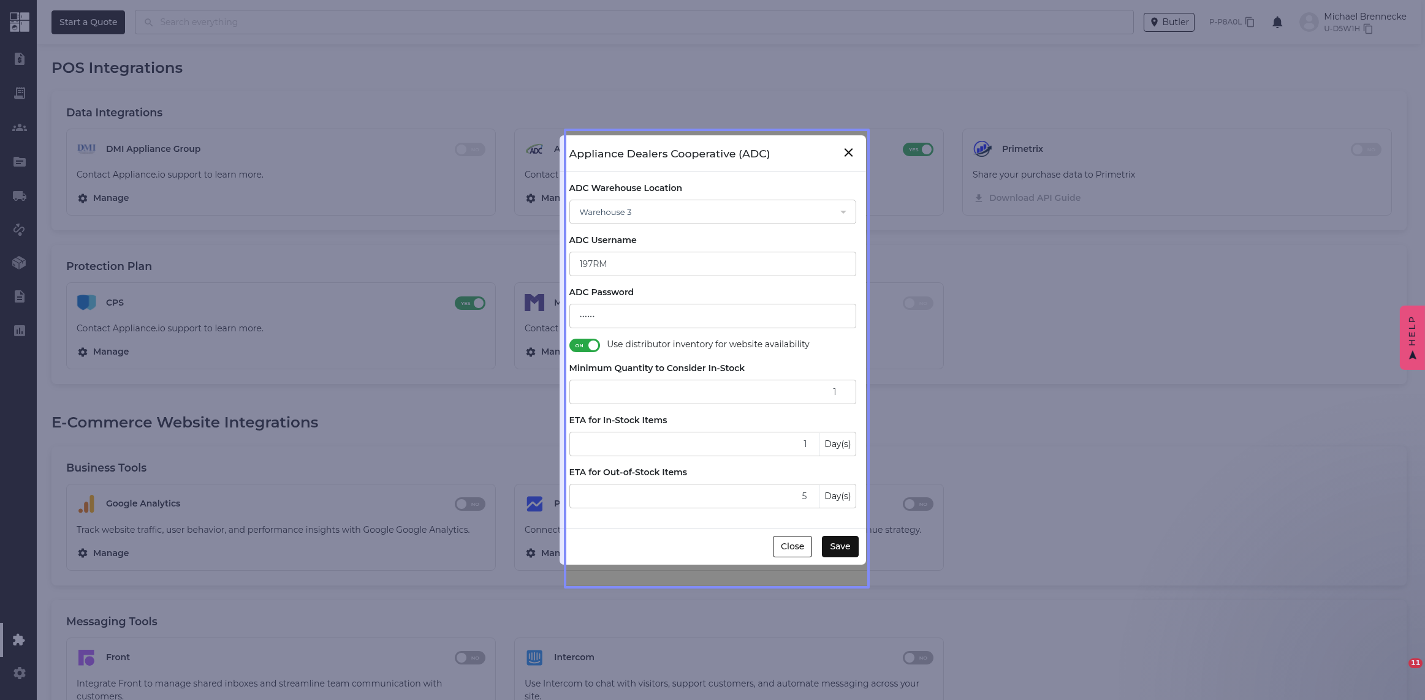Viewport: 1425px width, 700px height.
Task: Toggle distributor inventory for website availability
Action: 584,345
